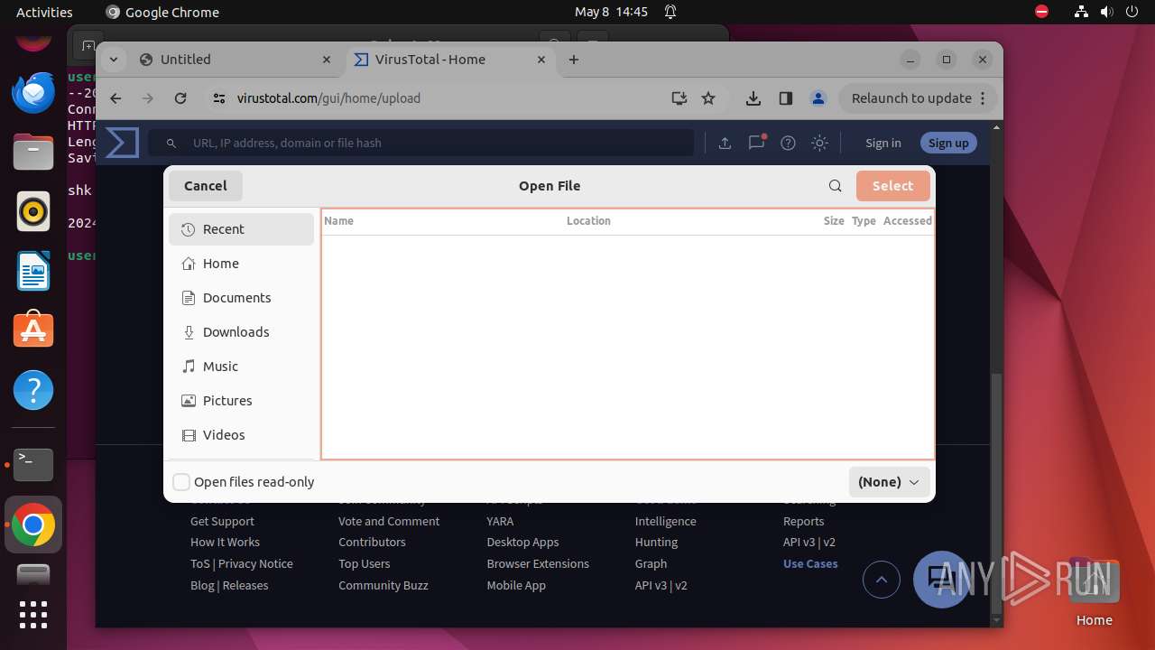Open Use Cases link

810,563
